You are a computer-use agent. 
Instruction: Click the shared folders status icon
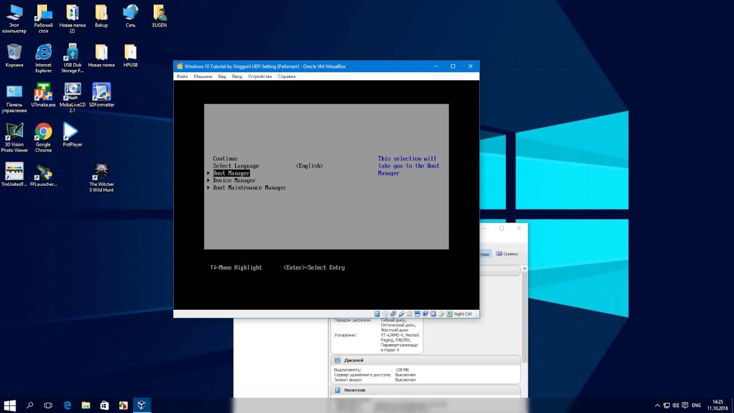[409, 314]
